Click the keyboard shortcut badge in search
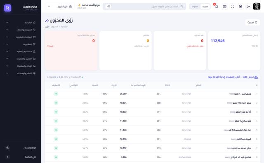 [x=108, y=7]
